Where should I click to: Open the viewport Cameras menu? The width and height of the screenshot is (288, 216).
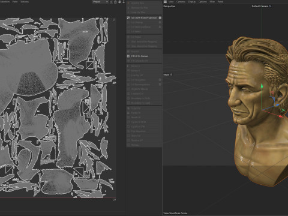click(x=181, y=2)
